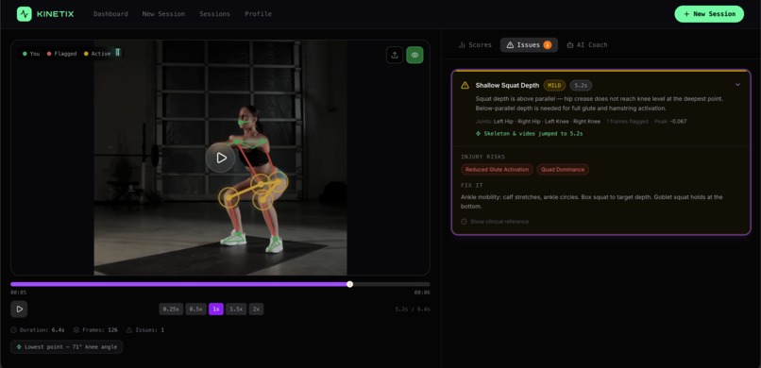Image resolution: width=761 pixels, height=368 pixels.
Task: Set playback speed to 2x
Action: coord(256,309)
